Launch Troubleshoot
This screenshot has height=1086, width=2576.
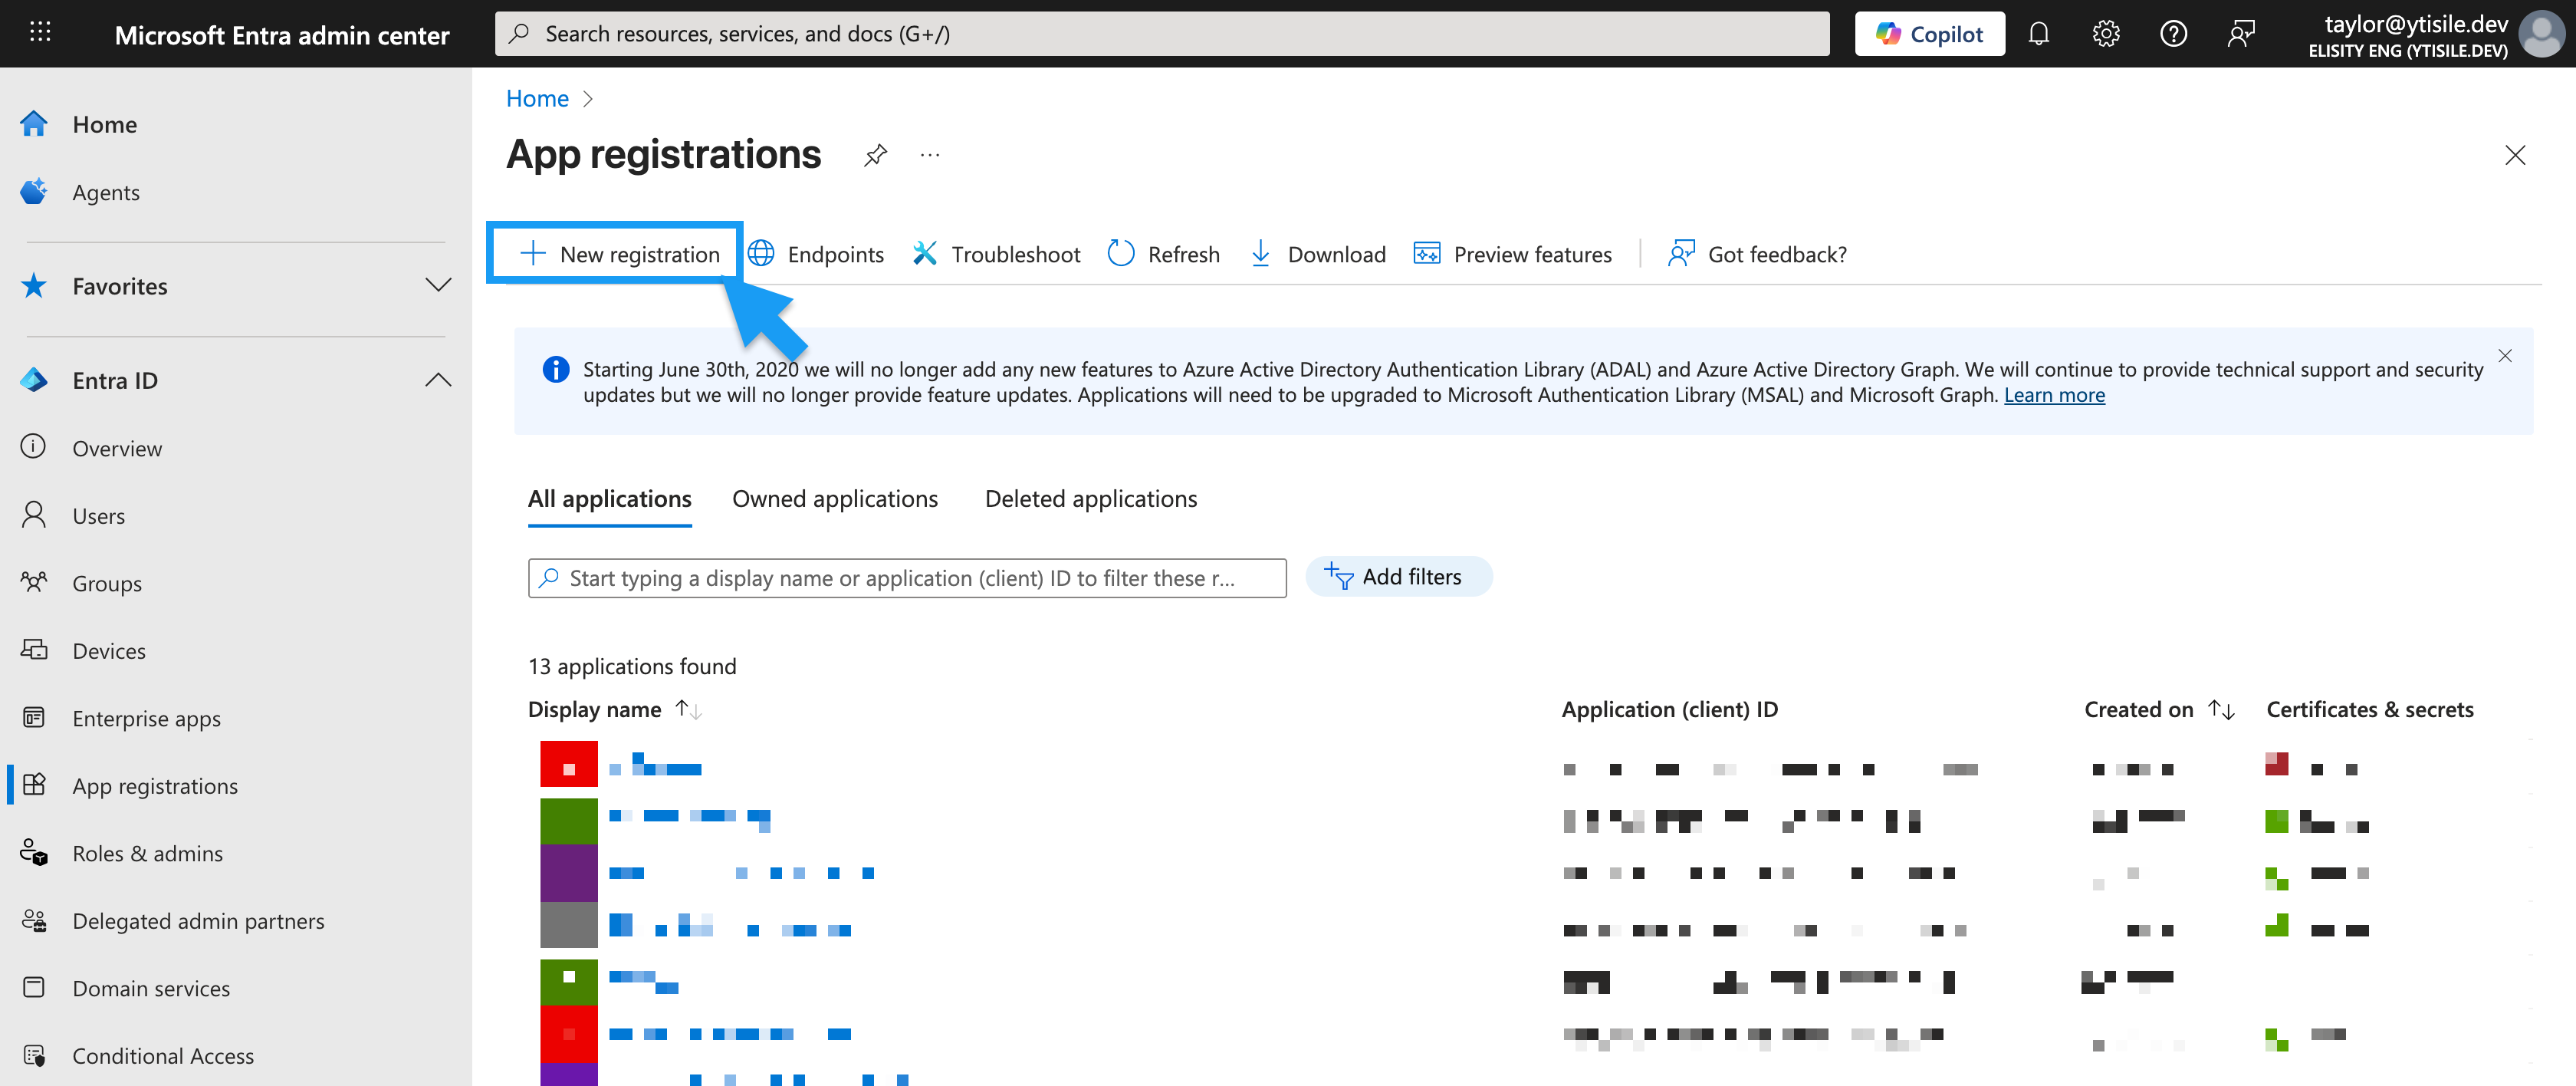996,254
